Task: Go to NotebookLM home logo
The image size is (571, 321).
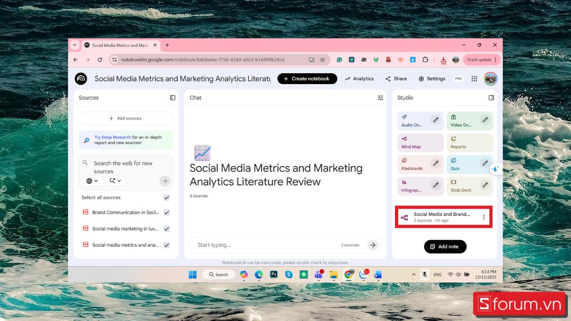Action: coord(81,78)
